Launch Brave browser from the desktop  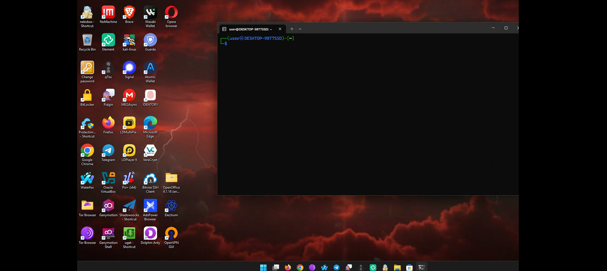[x=129, y=15]
